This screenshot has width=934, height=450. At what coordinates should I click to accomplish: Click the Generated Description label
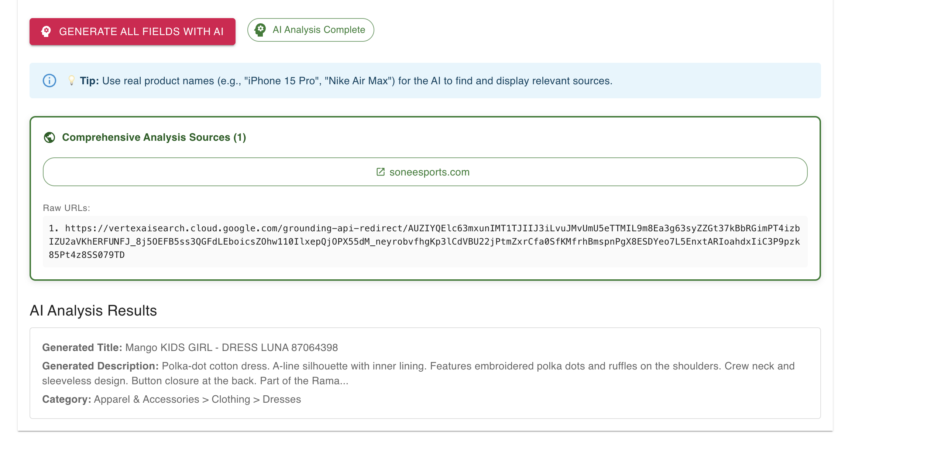click(x=100, y=366)
